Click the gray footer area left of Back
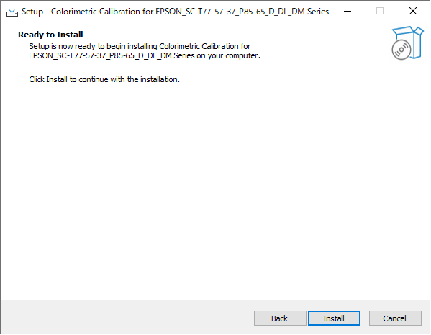This screenshot has height=335, width=431. pos(127,318)
